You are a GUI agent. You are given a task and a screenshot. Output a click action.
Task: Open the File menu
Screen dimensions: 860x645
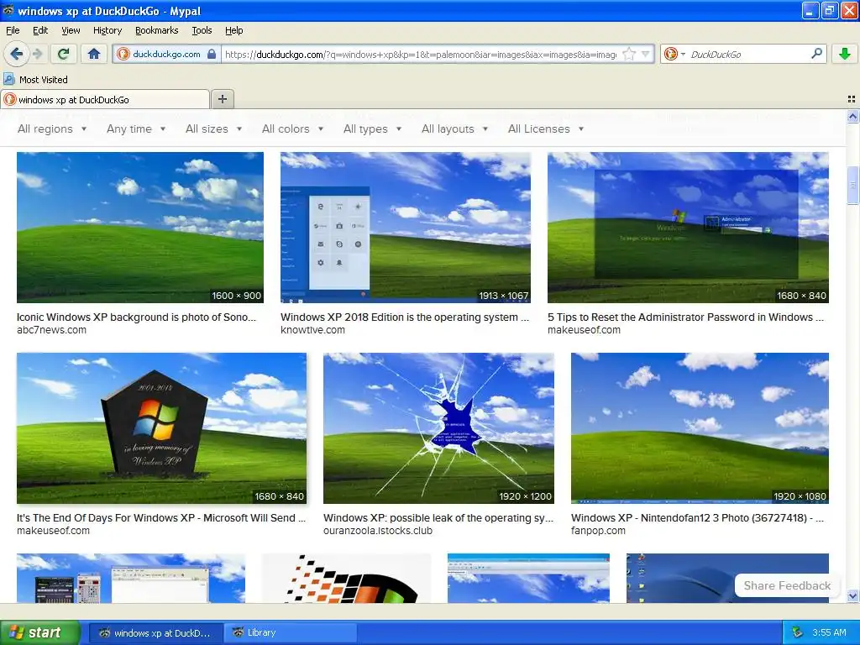[13, 30]
